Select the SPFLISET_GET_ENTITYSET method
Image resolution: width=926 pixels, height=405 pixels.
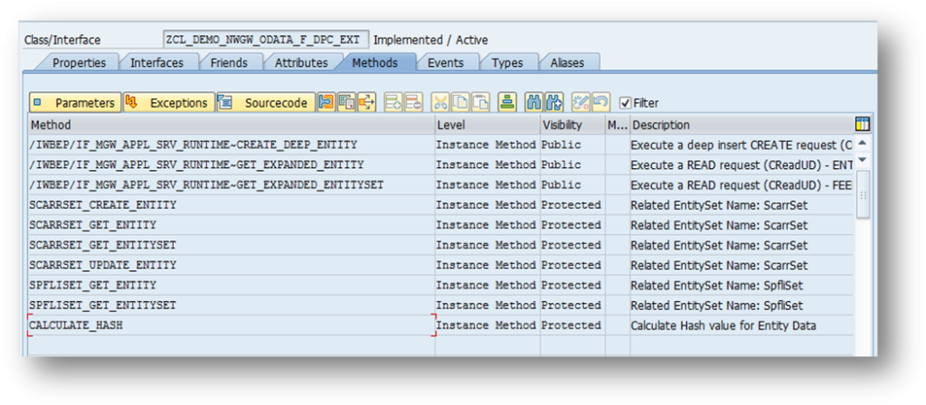point(231,306)
